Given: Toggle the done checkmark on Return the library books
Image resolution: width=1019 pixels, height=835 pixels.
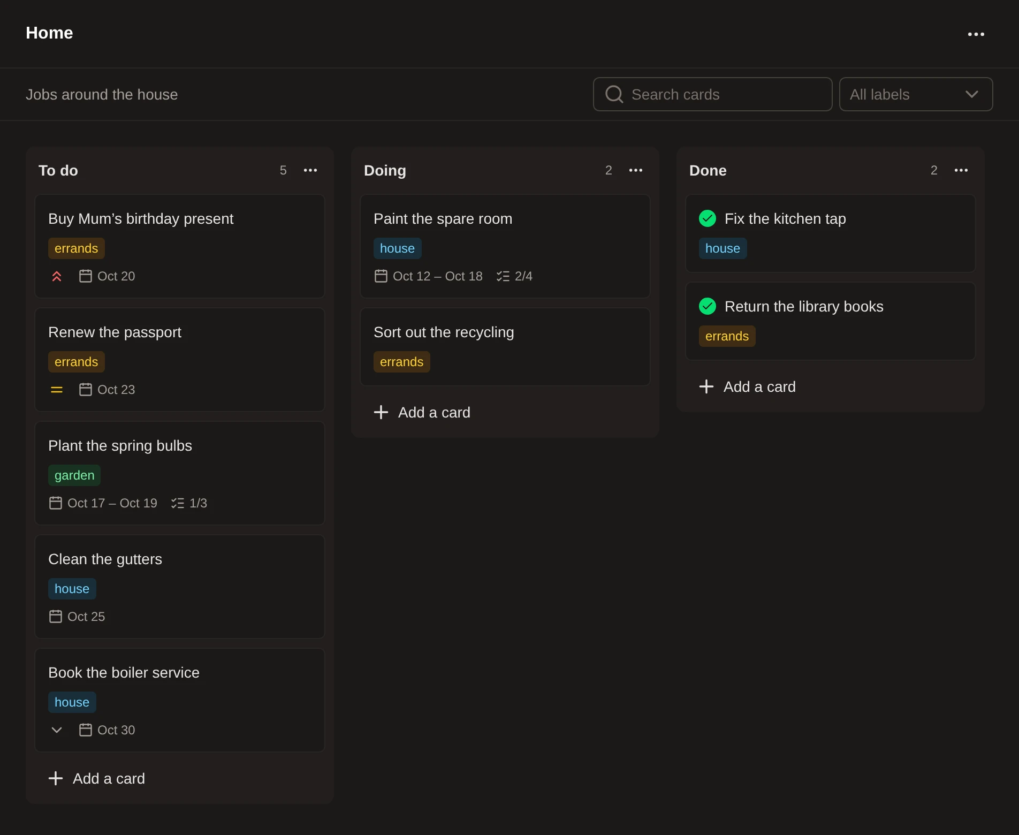Looking at the screenshot, I should pyautogui.click(x=708, y=306).
